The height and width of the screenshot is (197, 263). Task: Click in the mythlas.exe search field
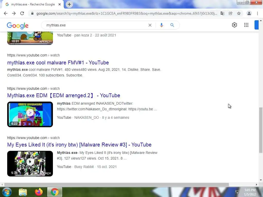pyautogui.click(x=96, y=25)
